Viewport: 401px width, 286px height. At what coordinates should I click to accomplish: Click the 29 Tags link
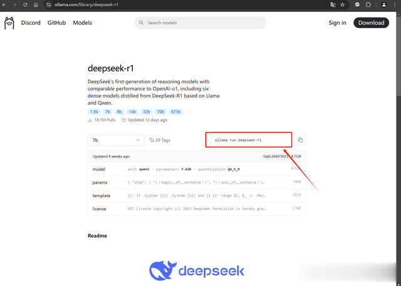(x=160, y=140)
